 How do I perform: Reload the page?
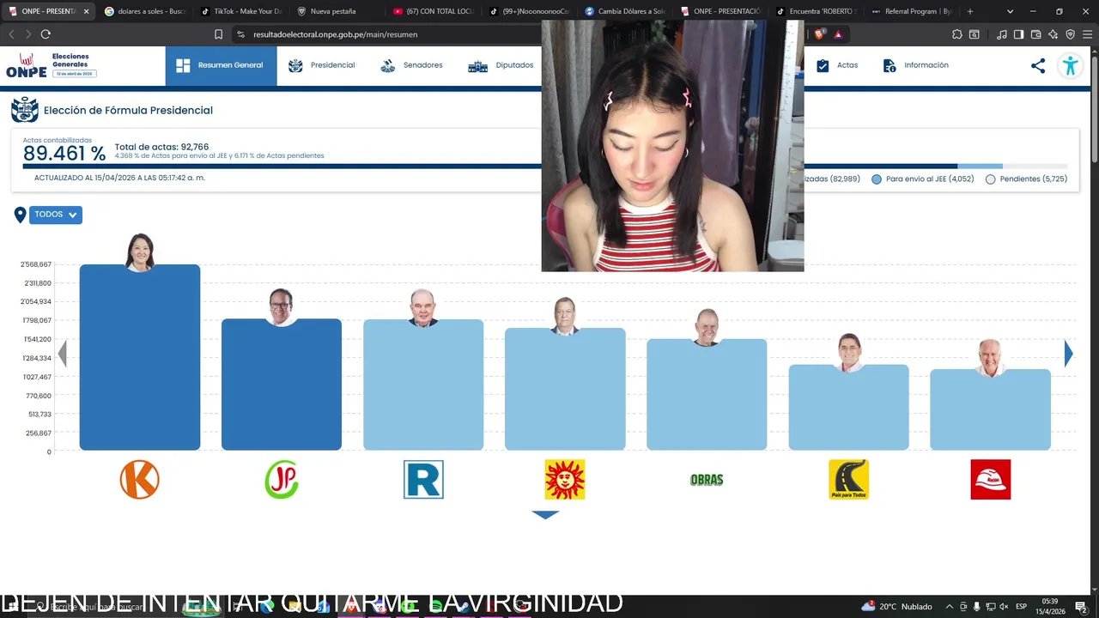[46, 34]
